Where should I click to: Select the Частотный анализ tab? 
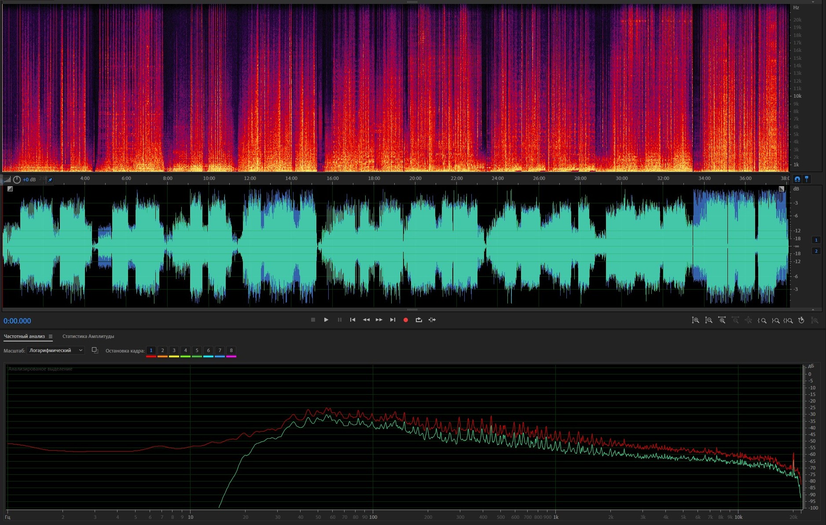[x=24, y=337]
